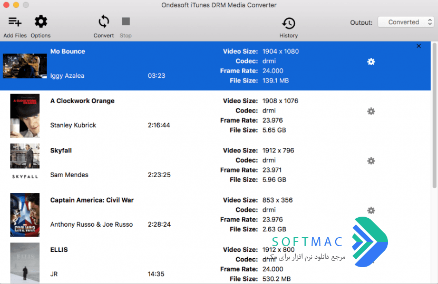Click the 2:28:24 duration
The width and height of the screenshot is (438, 284).
[x=159, y=225]
